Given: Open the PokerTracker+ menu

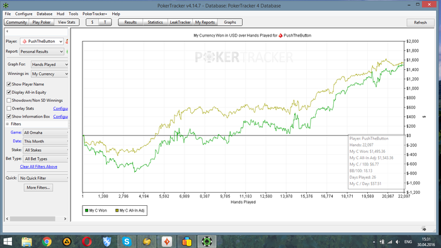Looking at the screenshot, I should [x=94, y=14].
